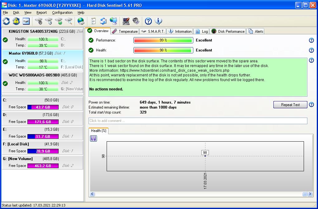This screenshot has width=318, height=209.
Task: Switch to the Temperature tab
Action: 125,31
